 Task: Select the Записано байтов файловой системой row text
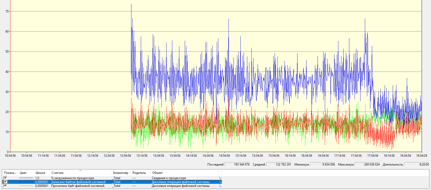pos(78,182)
